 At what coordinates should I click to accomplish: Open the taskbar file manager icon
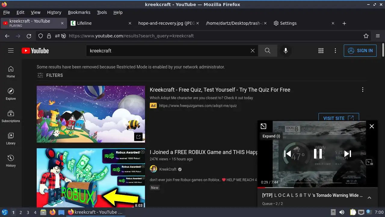coord(43,212)
